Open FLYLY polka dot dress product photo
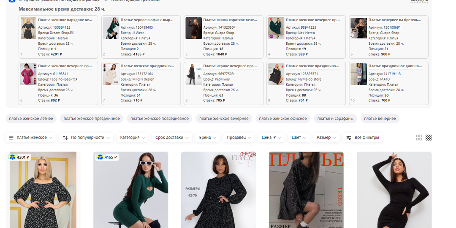456x228 pixels. point(218,190)
